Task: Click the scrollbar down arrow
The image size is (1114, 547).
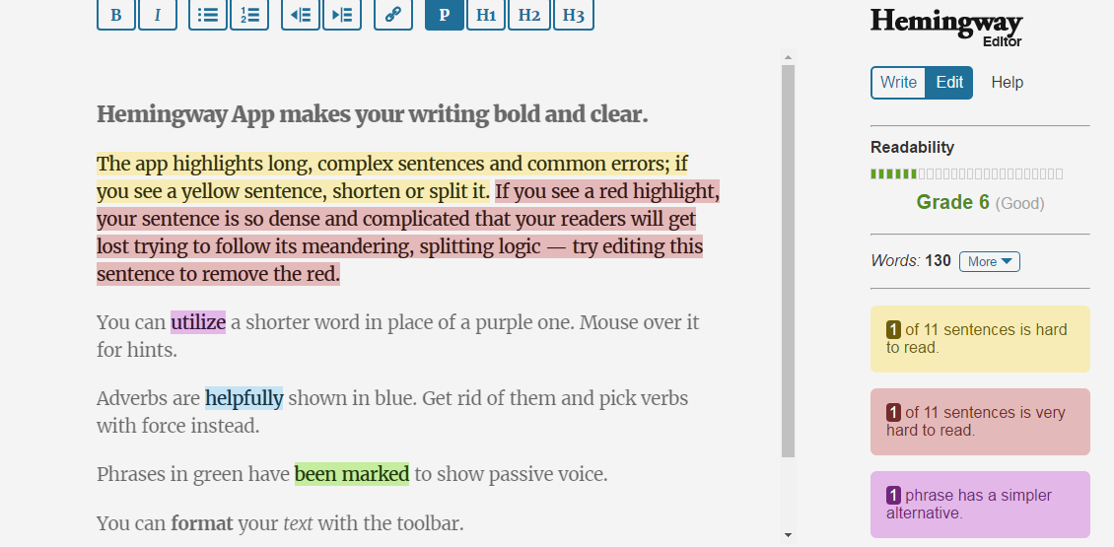Action: (788, 535)
